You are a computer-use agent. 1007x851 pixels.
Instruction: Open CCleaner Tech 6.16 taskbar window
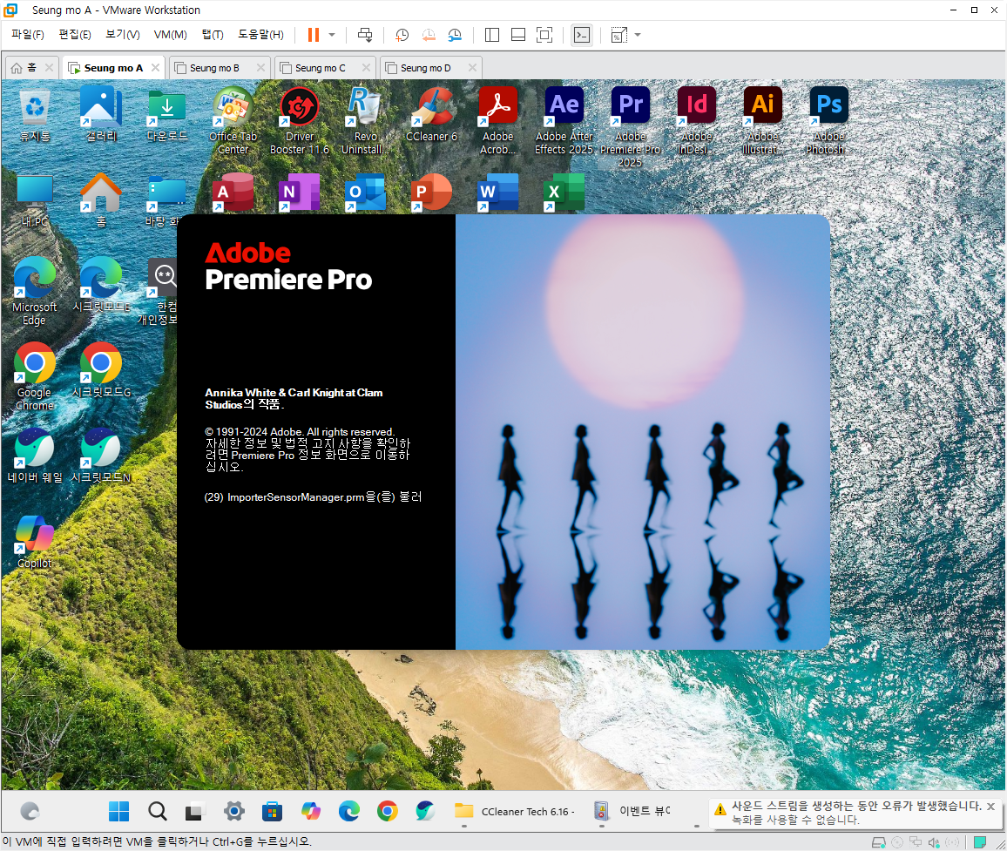pyautogui.click(x=515, y=811)
